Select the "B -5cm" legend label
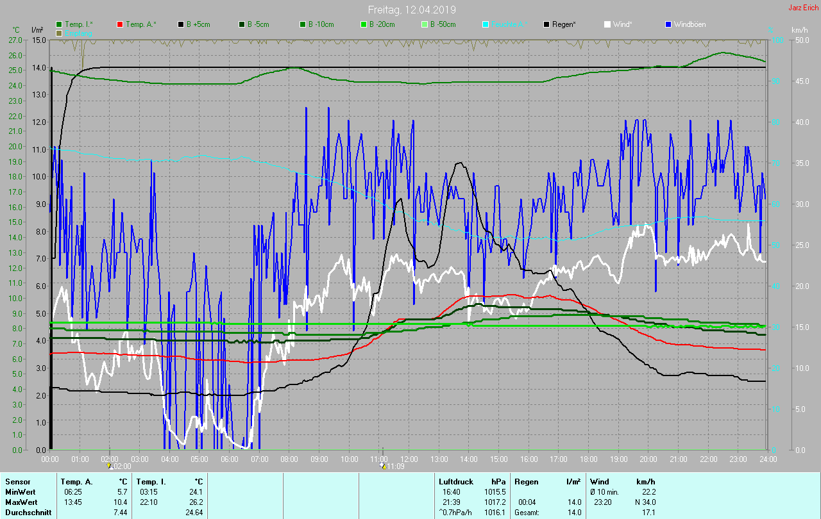The image size is (821, 519). pos(258,24)
